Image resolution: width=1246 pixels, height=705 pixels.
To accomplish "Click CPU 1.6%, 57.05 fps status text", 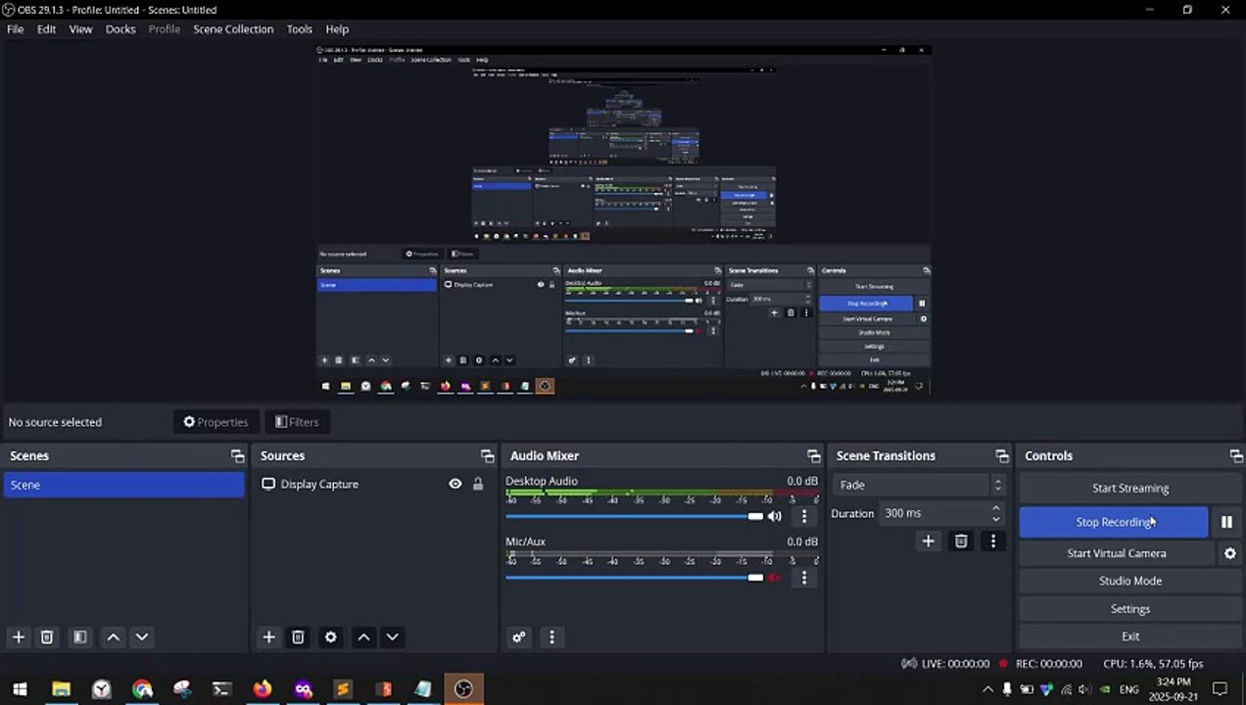I will [1153, 664].
